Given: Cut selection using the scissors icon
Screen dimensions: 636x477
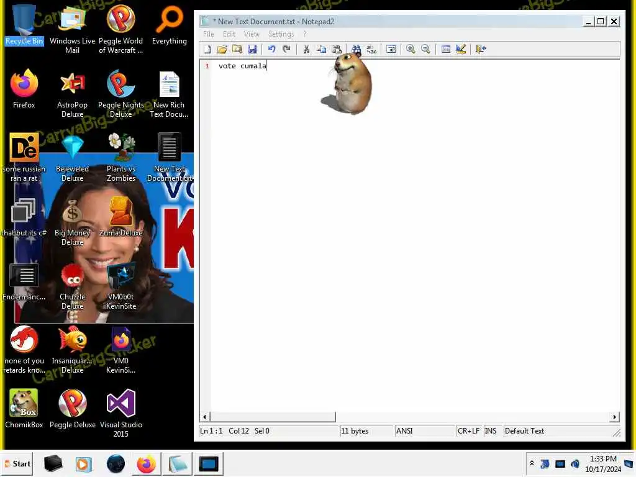Looking at the screenshot, I should click(306, 49).
